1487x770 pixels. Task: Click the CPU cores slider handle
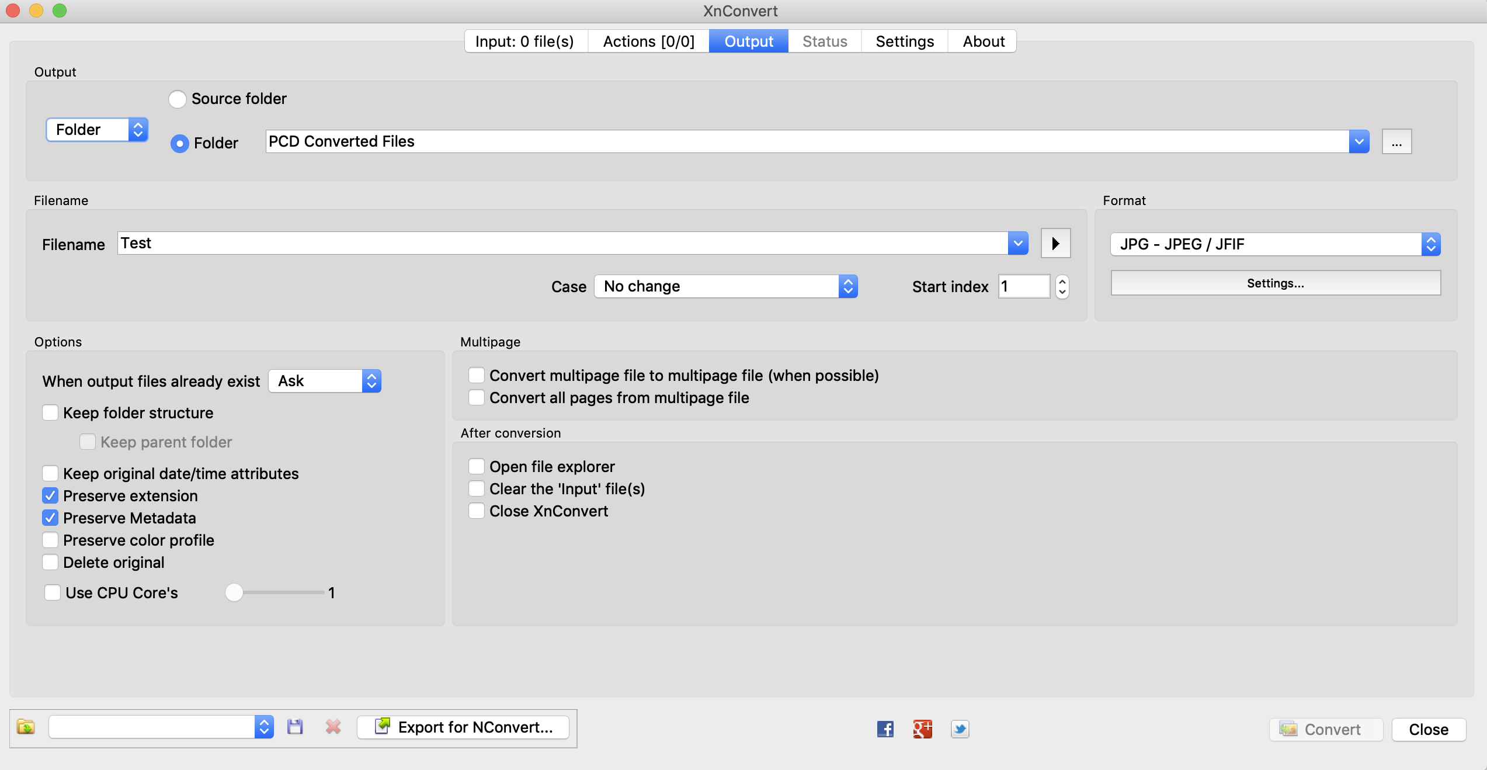[234, 593]
